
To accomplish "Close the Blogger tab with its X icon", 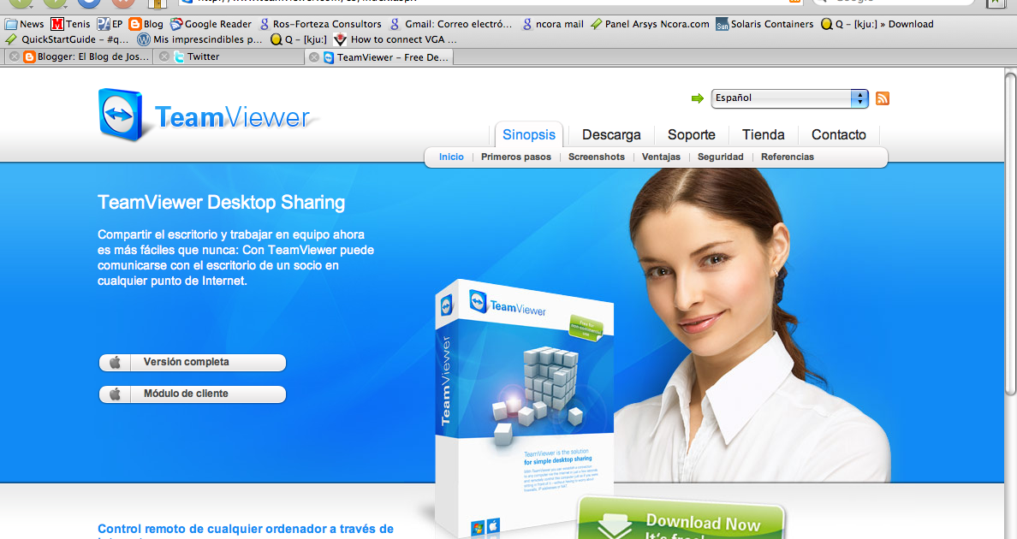I will coord(14,57).
